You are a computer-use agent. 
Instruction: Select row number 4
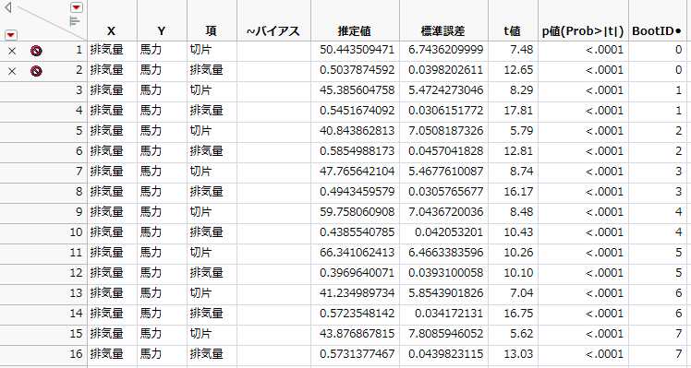tap(79, 111)
